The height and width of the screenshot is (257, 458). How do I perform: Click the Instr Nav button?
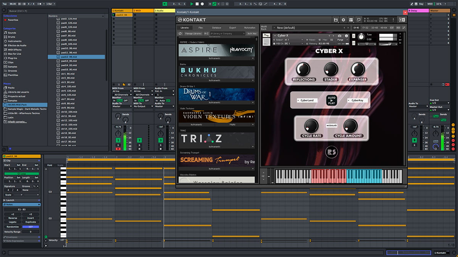point(252,34)
